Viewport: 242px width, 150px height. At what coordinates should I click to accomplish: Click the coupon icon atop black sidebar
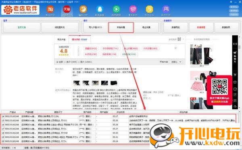[x=235, y=44]
